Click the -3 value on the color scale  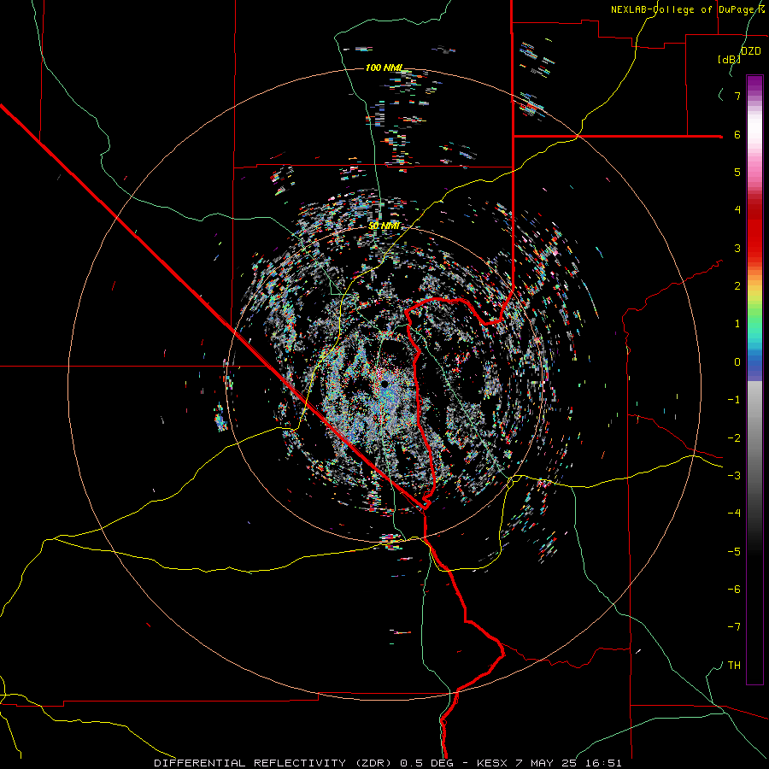734,476
